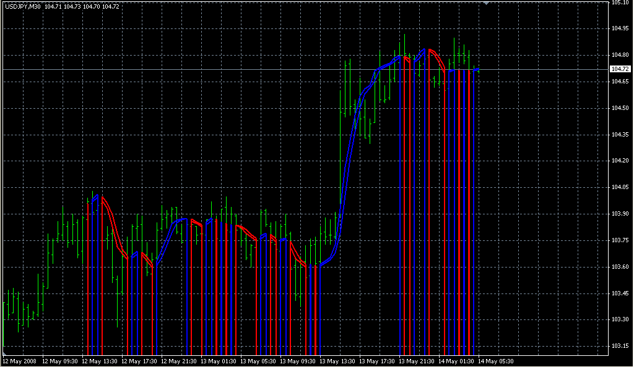Click the 103.15 price axis label
The image size is (634, 367).
click(x=620, y=346)
